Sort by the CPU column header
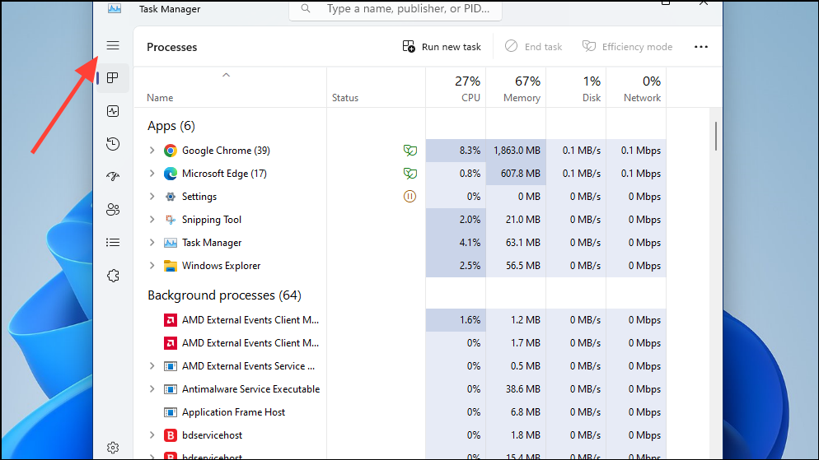This screenshot has width=819, height=460. pos(456,87)
